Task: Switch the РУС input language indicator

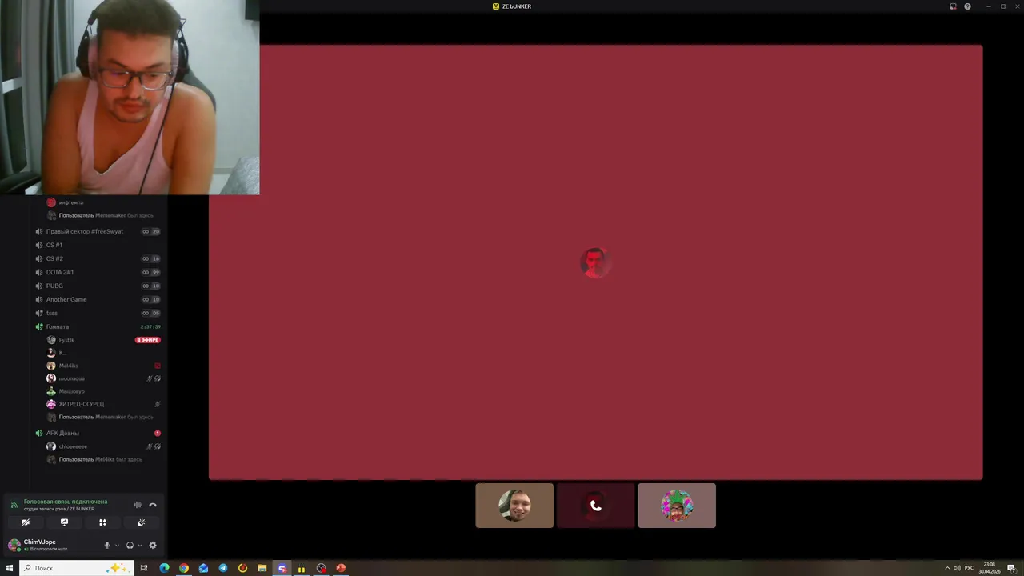Action: point(970,568)
